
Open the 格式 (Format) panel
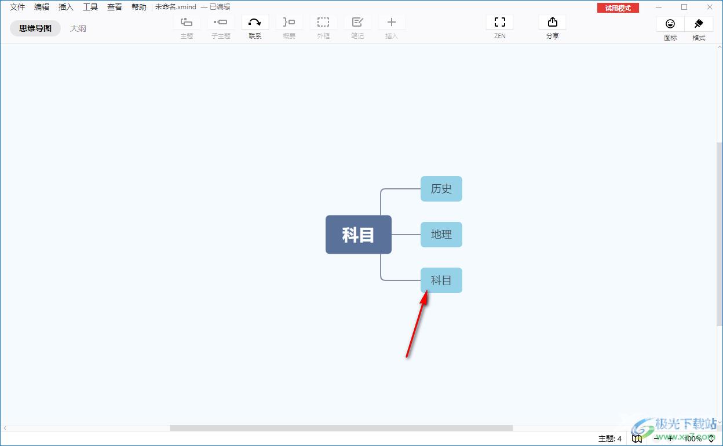click(x=699, y=24)
